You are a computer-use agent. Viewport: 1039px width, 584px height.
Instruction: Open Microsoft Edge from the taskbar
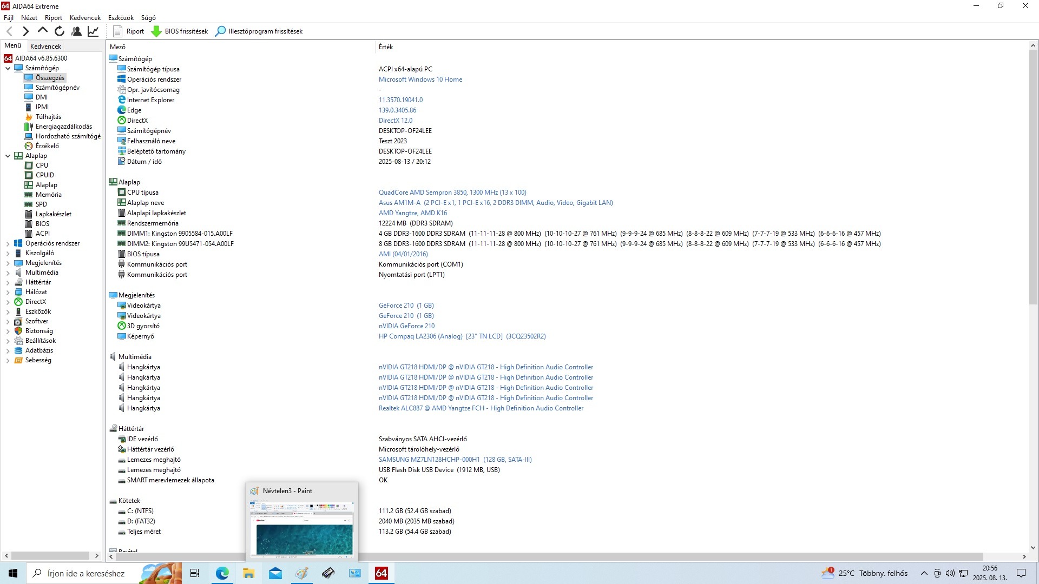[x=222, y=573]
